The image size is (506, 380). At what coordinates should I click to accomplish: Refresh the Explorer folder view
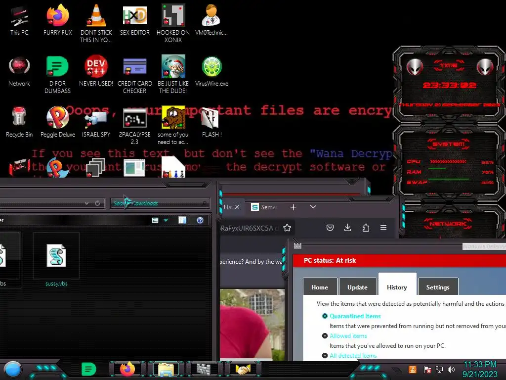pos(97,203)
